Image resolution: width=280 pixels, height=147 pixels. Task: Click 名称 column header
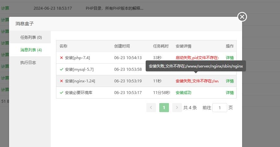(63, 46)
